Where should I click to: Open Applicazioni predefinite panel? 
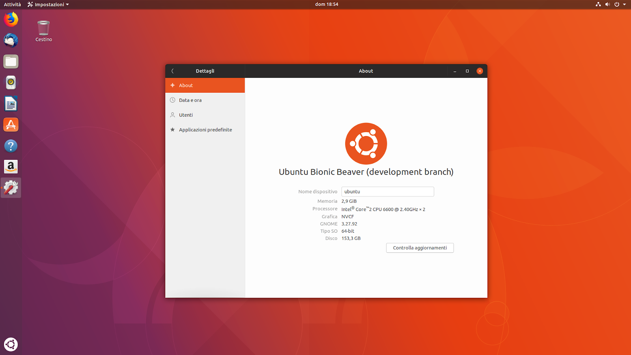(205, 129)
